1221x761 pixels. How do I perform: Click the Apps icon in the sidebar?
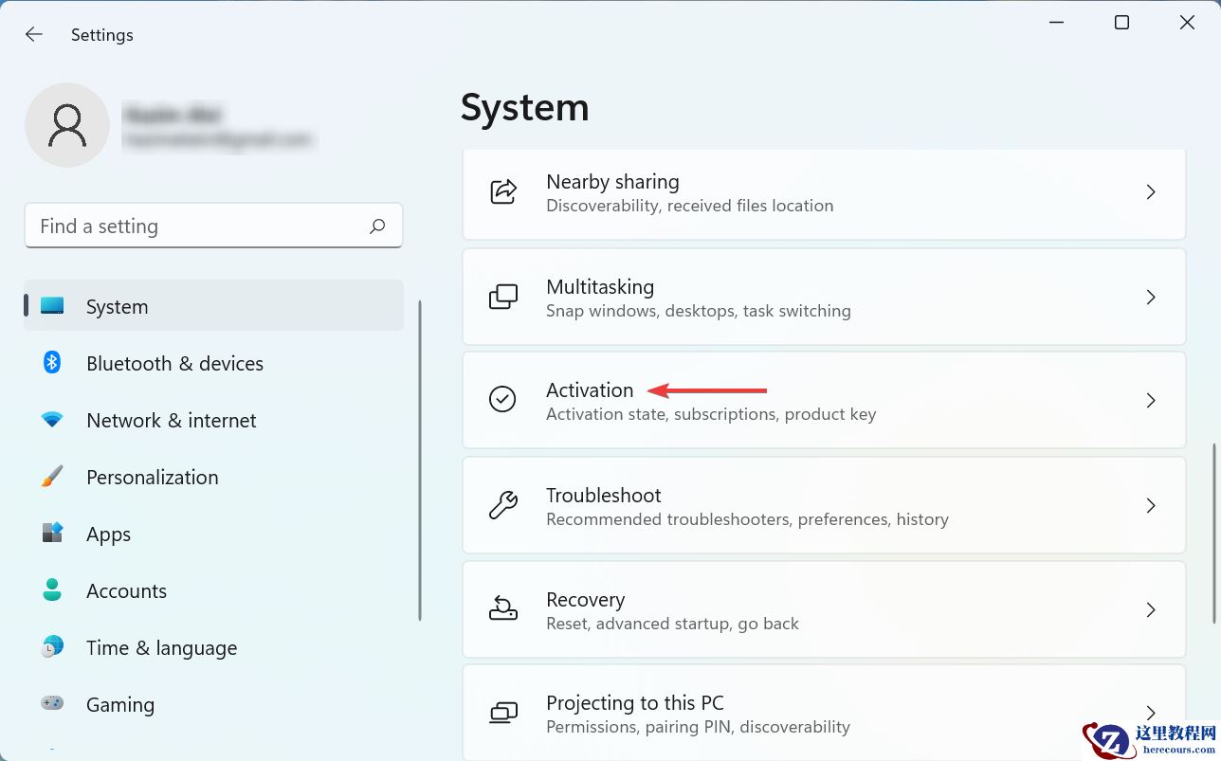tap(51, 534)
